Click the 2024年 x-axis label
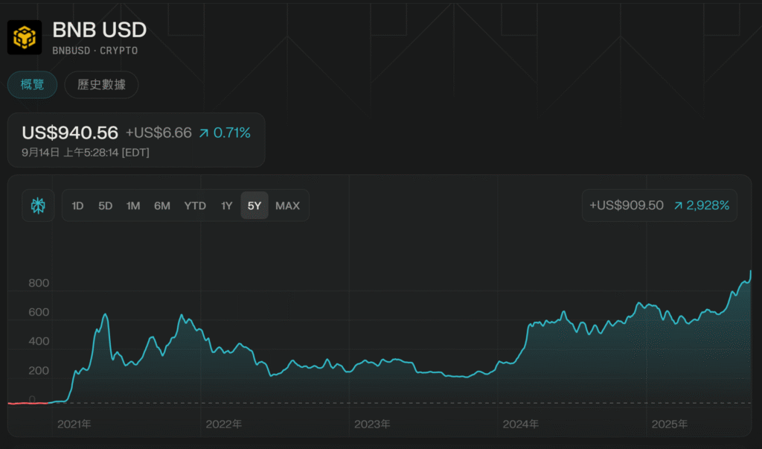Image resolution: width=762 pixels, height=449 pixels. point(520,424)
